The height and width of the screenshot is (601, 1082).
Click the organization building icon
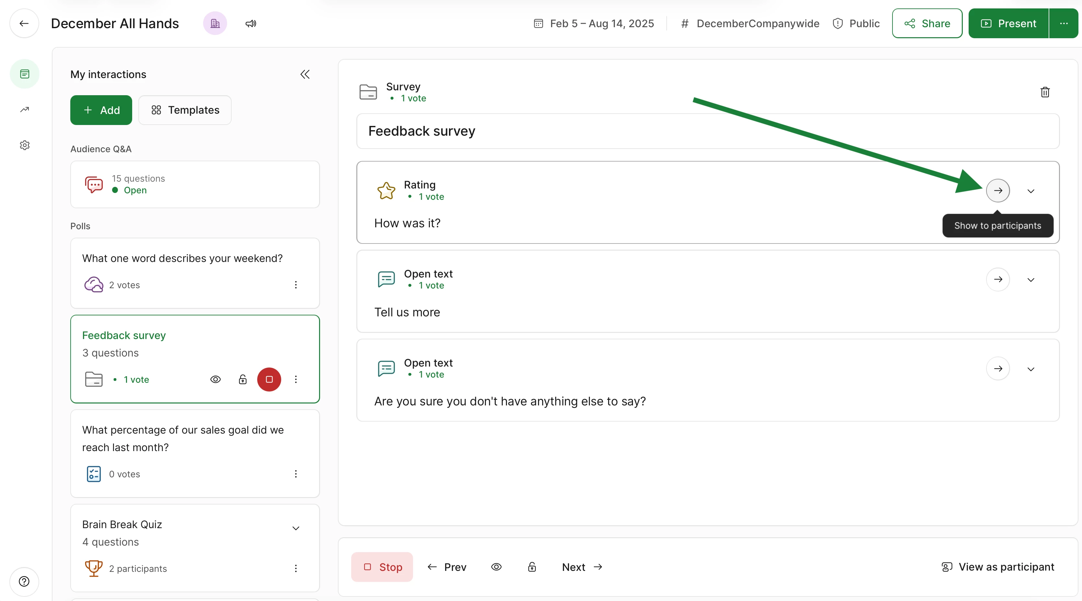tap(215, 24)
